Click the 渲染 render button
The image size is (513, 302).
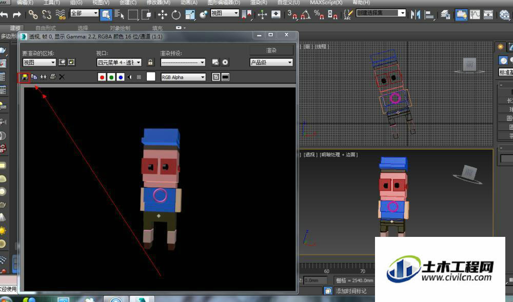coord(271,50)
